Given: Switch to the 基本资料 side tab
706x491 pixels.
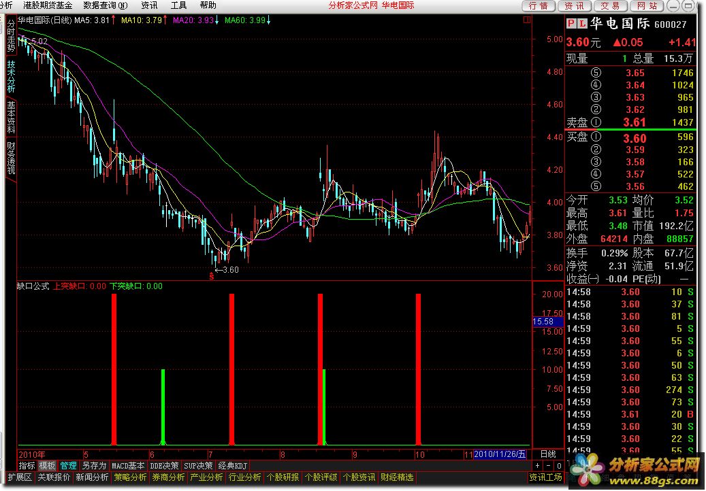Looking at the screenshot, I should pos(11,117).
